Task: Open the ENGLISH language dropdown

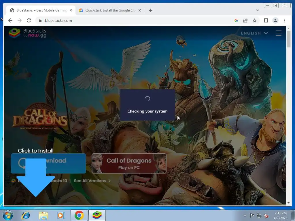Action: tap(254, 33)
